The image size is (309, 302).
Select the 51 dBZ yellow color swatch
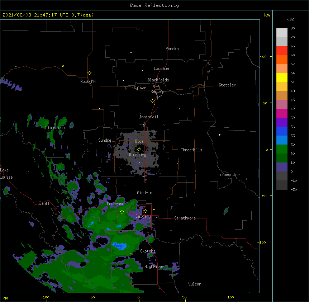[x=282, y=77]
